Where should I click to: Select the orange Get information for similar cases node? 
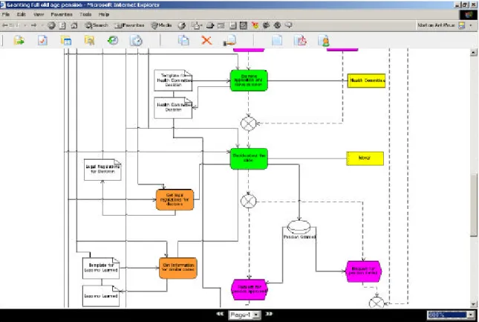[178, 268]
